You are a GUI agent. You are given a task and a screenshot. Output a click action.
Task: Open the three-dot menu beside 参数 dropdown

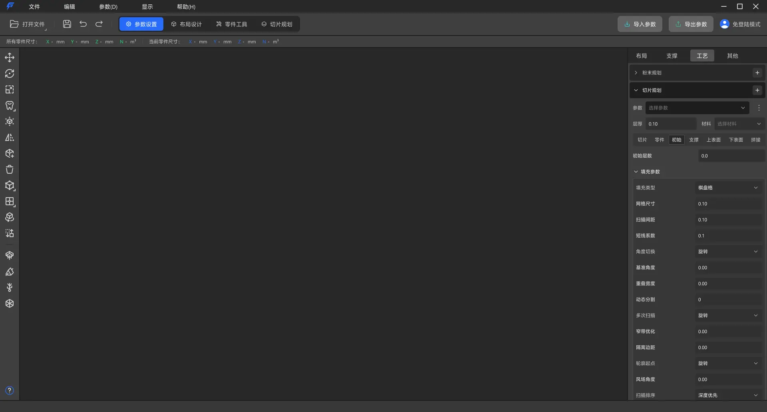pyautogui.click(x=759, y=108)
